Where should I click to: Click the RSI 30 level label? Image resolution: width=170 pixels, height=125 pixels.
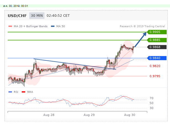(x=152, y=108)
